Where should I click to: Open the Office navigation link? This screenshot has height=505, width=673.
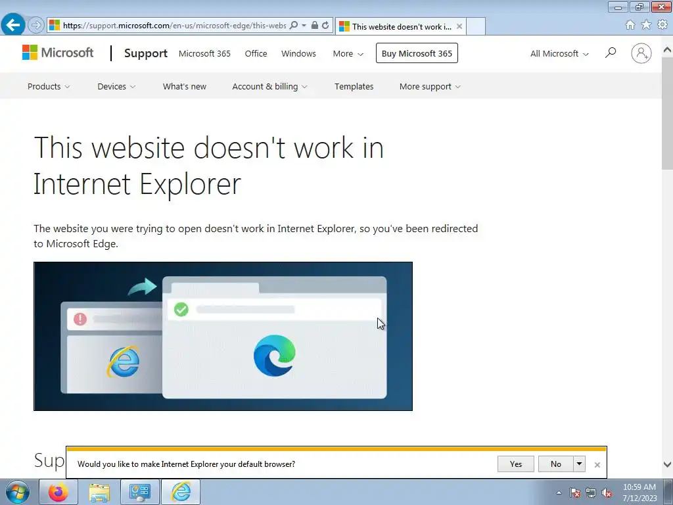(256, 54)
